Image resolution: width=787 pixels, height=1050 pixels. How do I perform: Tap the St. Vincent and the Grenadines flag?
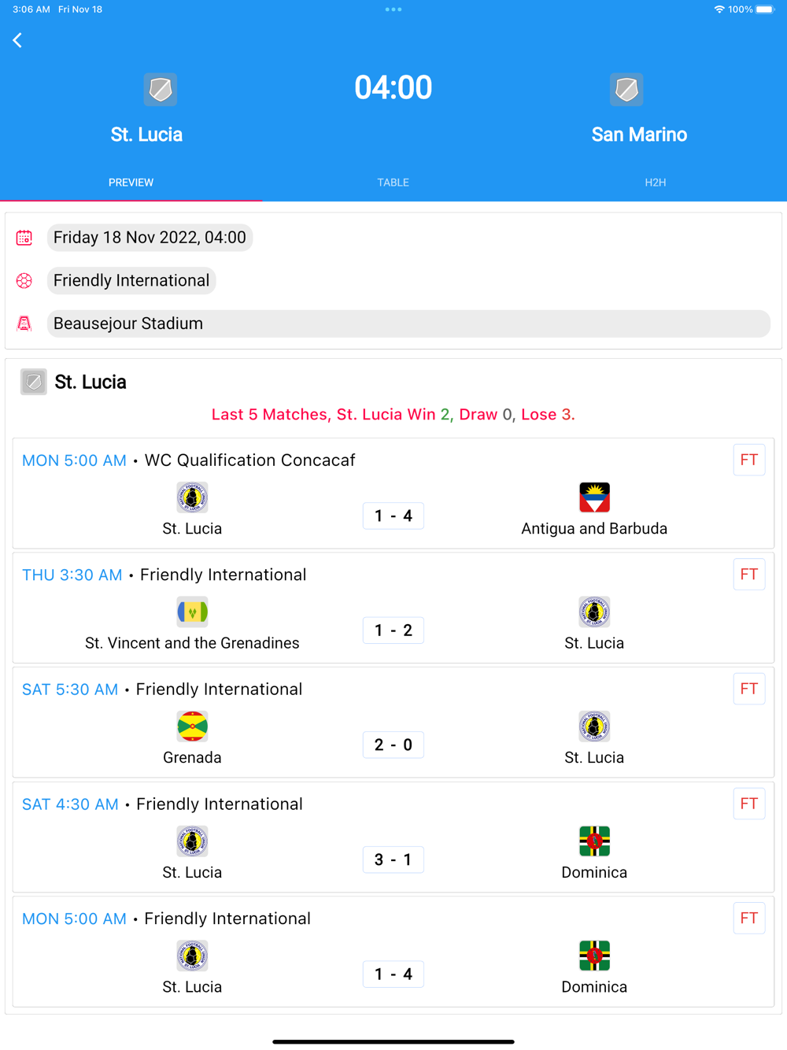click(192, 612)
